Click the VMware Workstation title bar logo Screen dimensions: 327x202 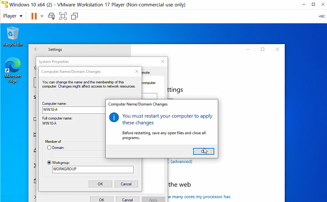click(4, 4)
